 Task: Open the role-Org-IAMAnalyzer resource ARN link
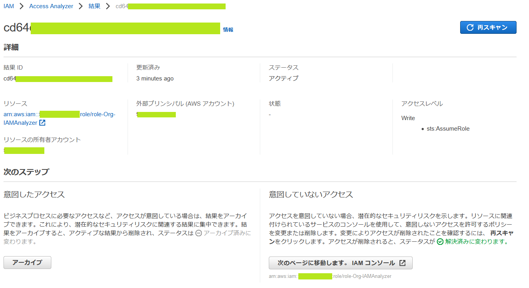point(60,119)
